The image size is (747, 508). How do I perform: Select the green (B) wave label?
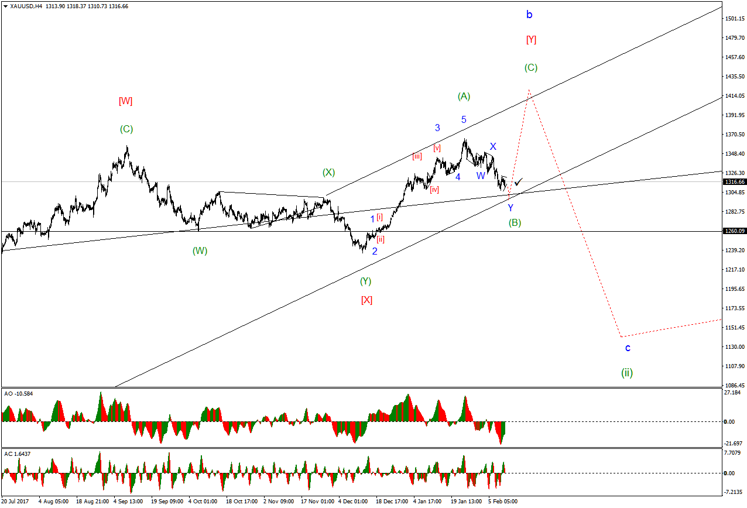coord(515,223)
